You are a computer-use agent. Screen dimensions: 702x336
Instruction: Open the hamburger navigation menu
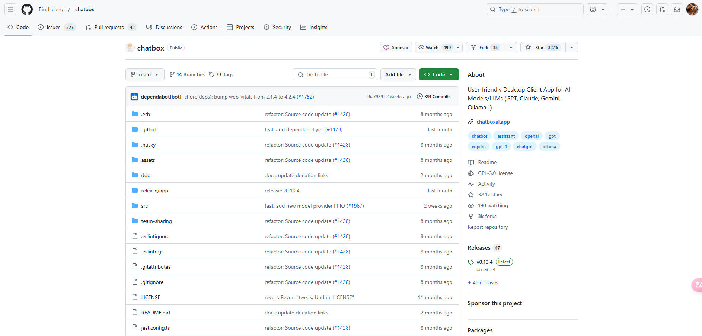(x=10, y=9)
